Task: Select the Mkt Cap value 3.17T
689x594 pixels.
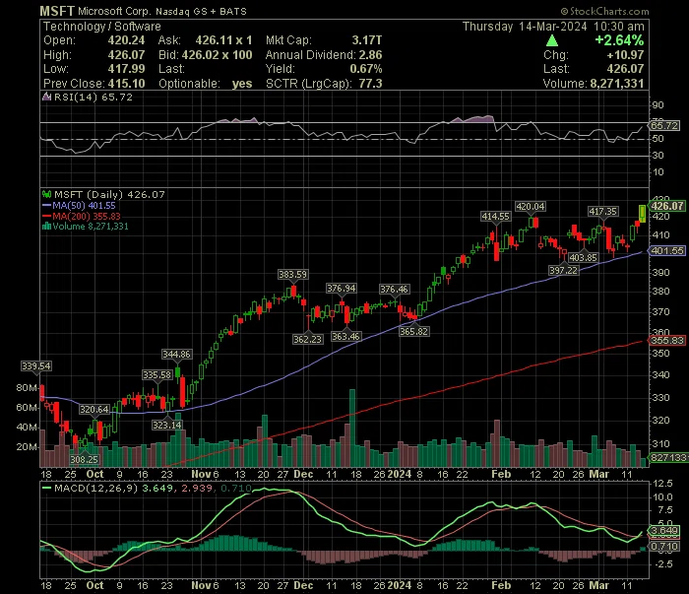Action: click(366, 40)
